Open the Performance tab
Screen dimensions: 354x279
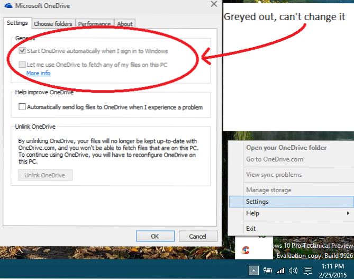pyautogui.click(x=94, y=24)
